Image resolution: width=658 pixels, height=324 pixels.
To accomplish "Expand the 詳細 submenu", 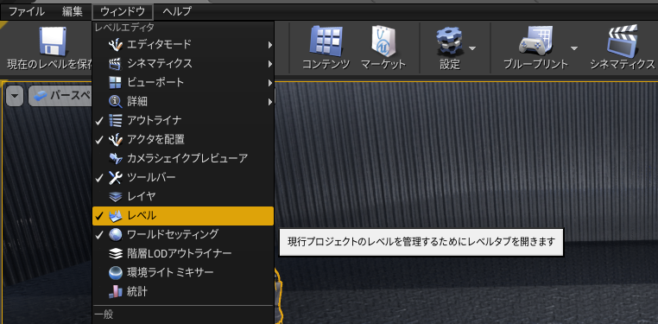I will tap(183, 101).
